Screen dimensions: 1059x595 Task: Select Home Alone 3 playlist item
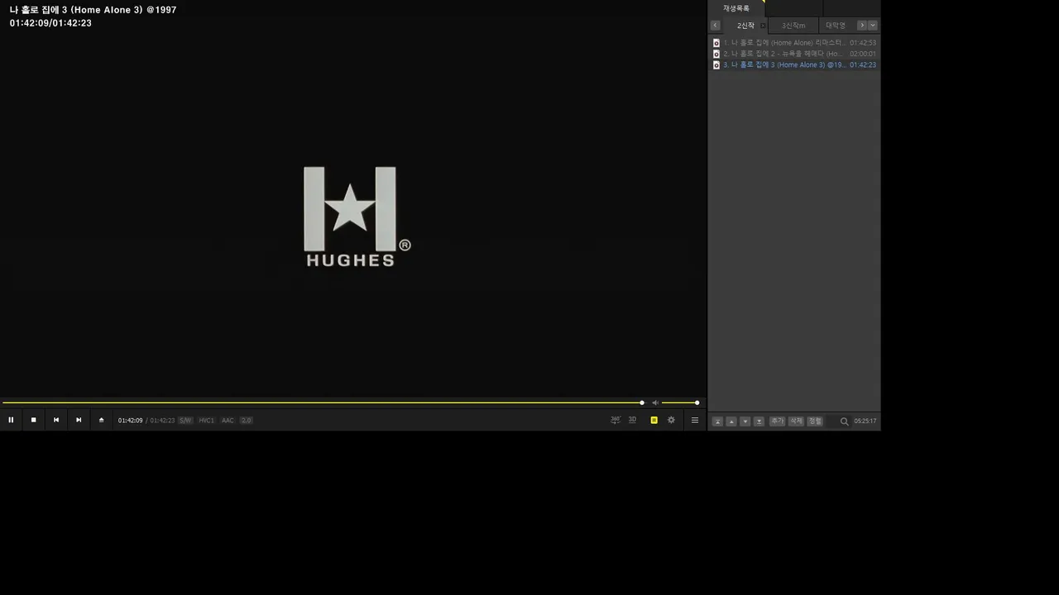[x=794, y=64]
